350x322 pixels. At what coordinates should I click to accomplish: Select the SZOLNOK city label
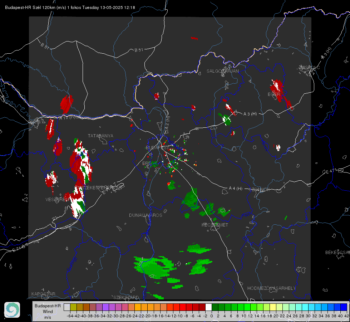[260, 190]
